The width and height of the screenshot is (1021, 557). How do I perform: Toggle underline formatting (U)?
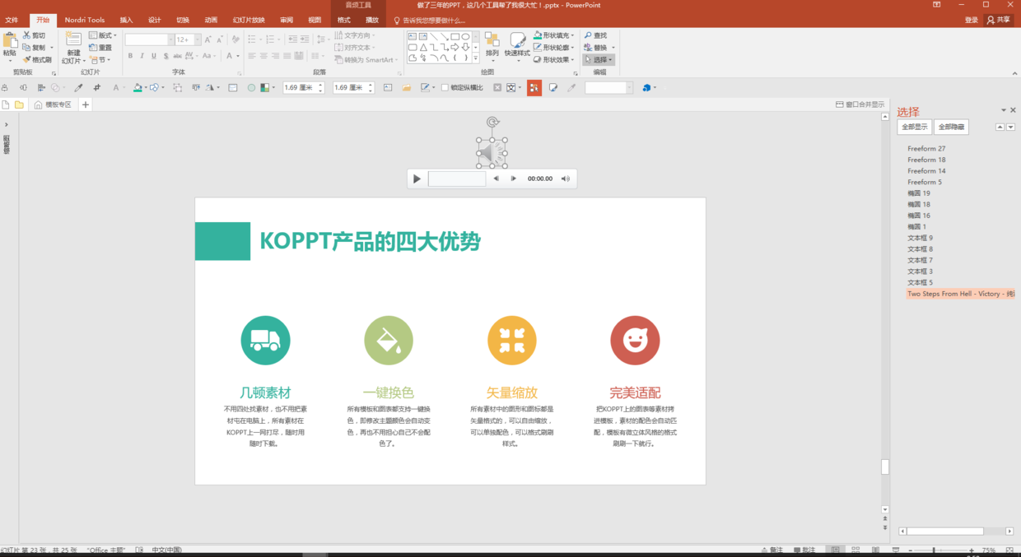tap(153, 56)
